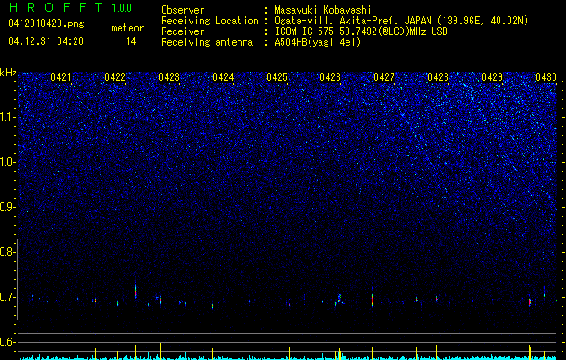Click the 1.1 kHz axis label

click(x=8, y=117)
